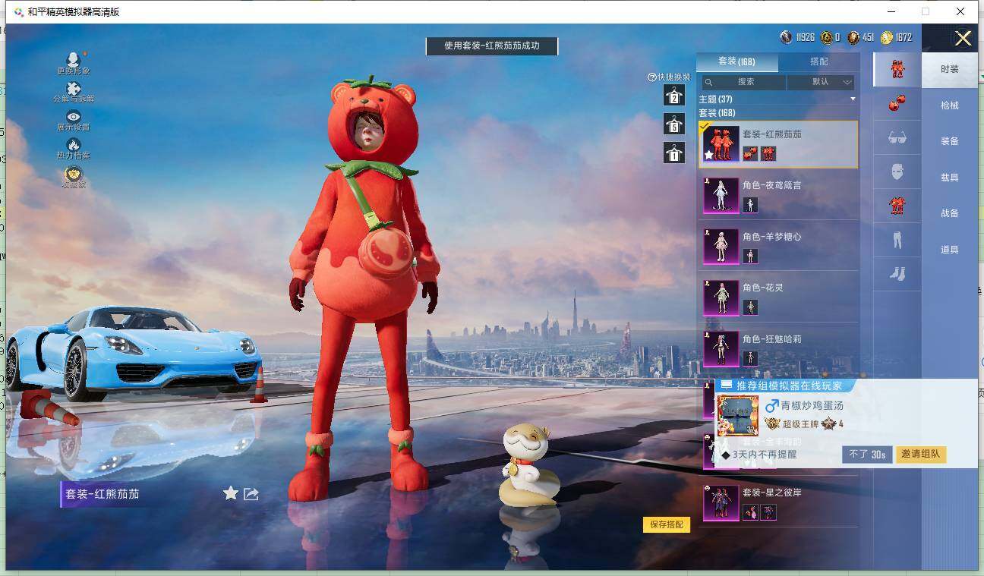Click tomato bag item icon under 红熊茄茄
Viewport: 984px width, 576px height.
click(750, 154)
